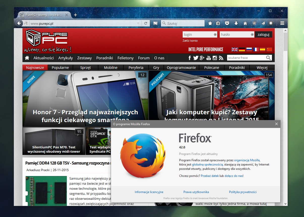Go back with the browser back arrow
This screenshot has width=304, height=217.
19,23
